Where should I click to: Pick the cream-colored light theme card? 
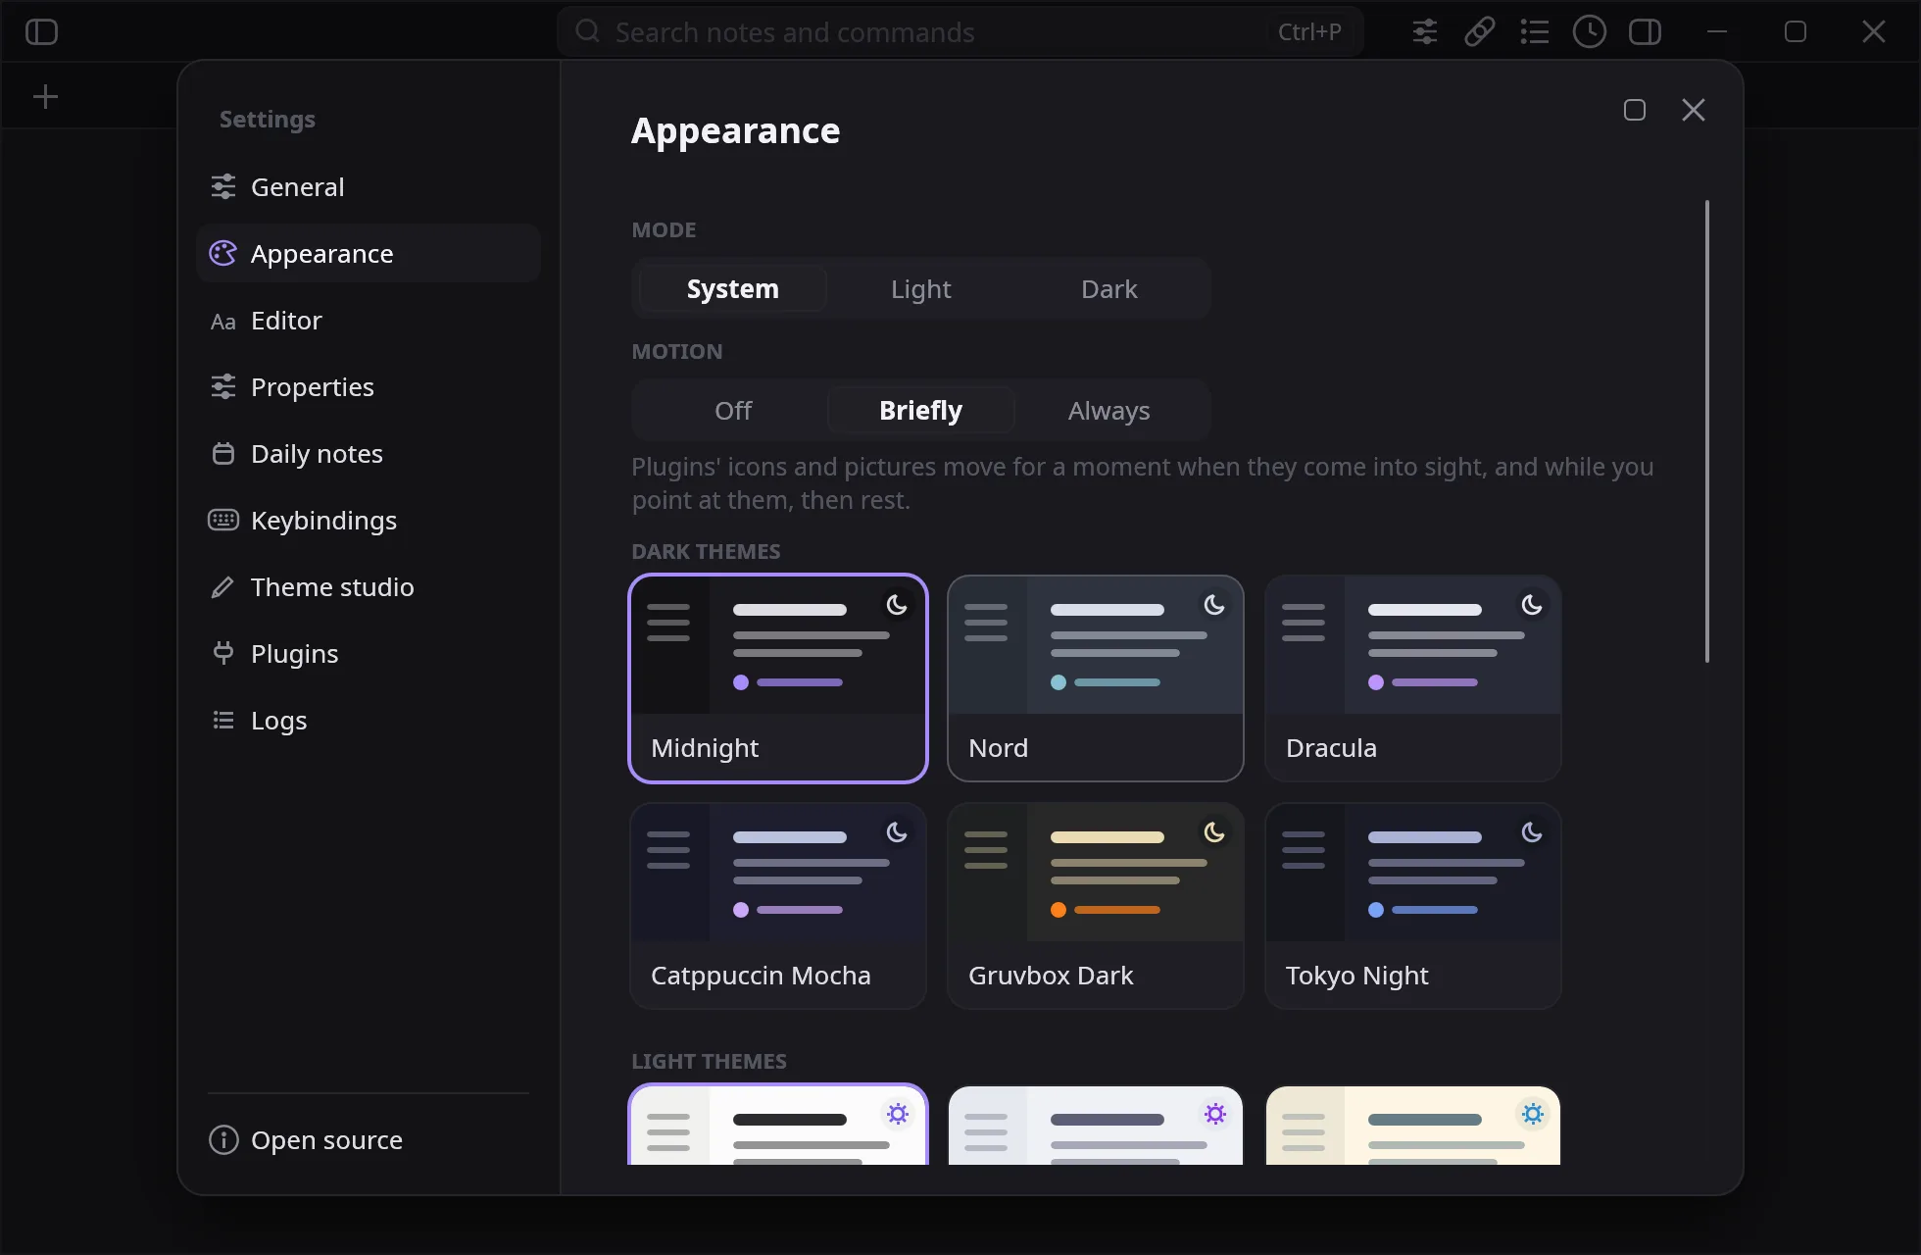pos(1413,1125)
